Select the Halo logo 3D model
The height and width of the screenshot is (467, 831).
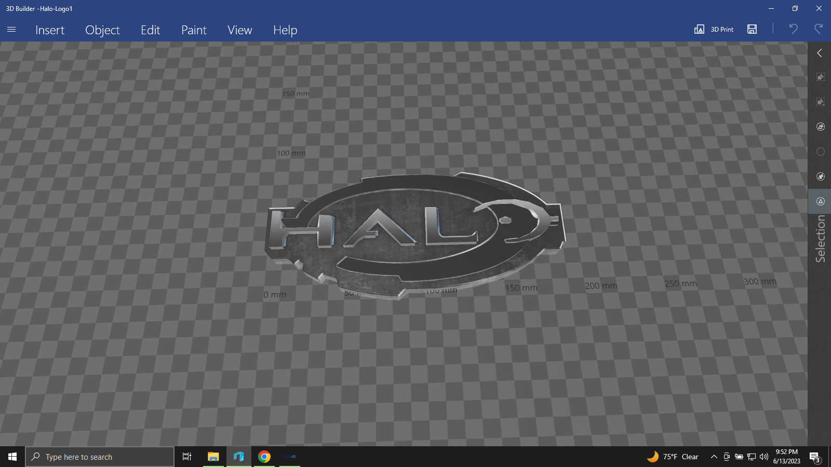(415, 236)
